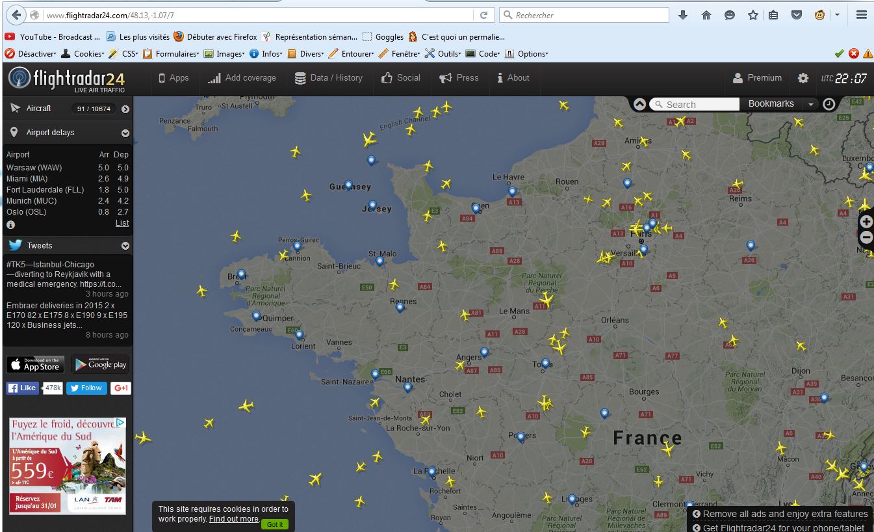Open the airport delays List link
874x532 pixels.
[x=122, y=223]
